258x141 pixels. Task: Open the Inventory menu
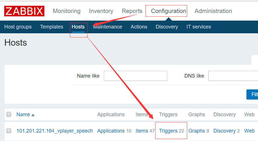click(101, 11)
